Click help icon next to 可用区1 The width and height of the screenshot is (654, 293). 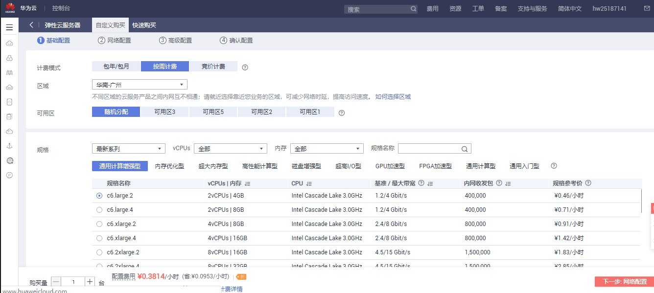click(x=342, y=113)
